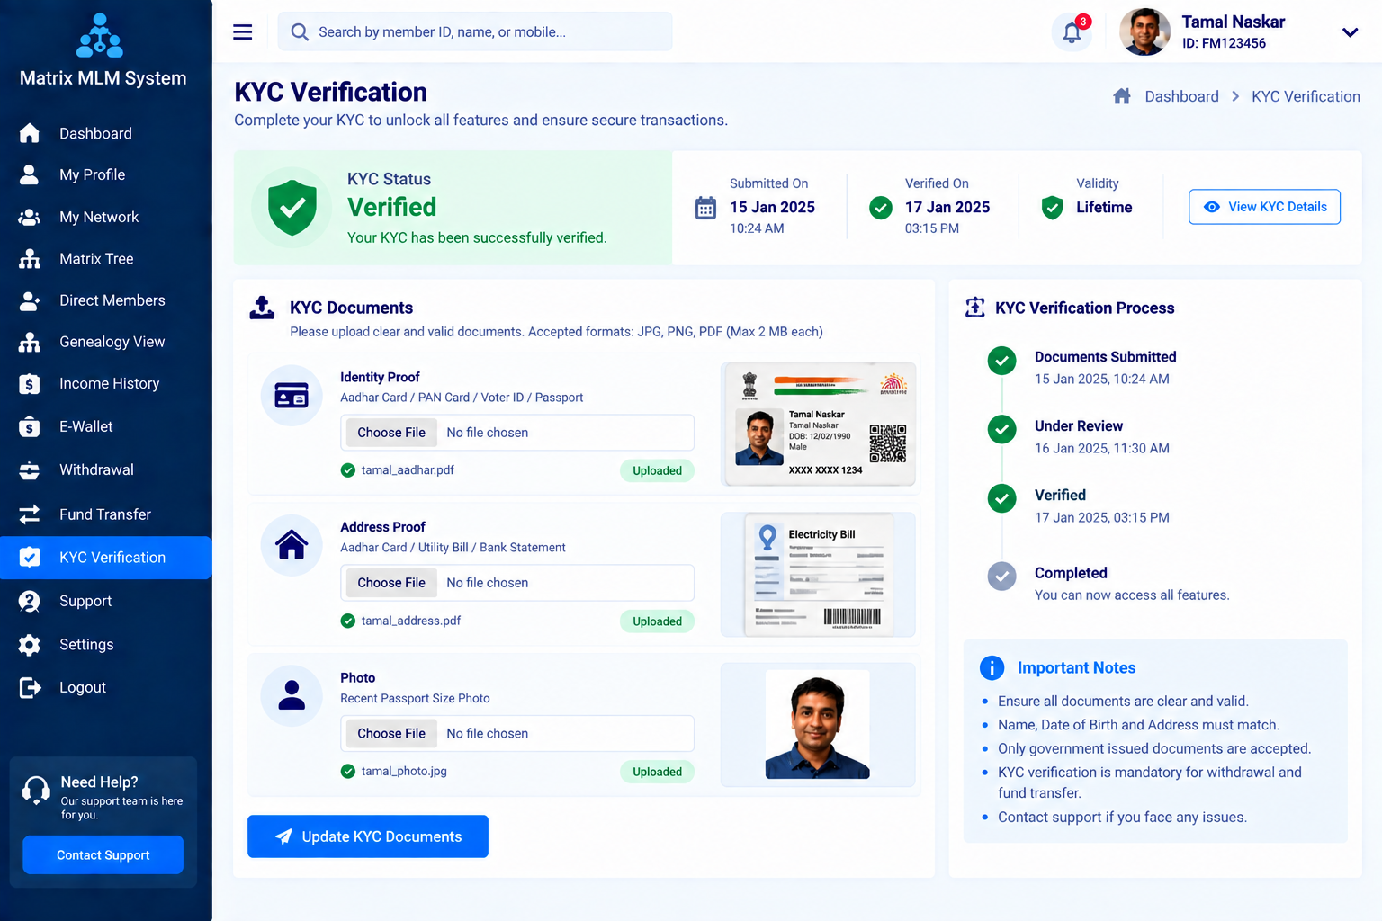The height and width of the screenshot is (921, 1382).
Task: Click the search magnifier icon
Action: (300, 32)
